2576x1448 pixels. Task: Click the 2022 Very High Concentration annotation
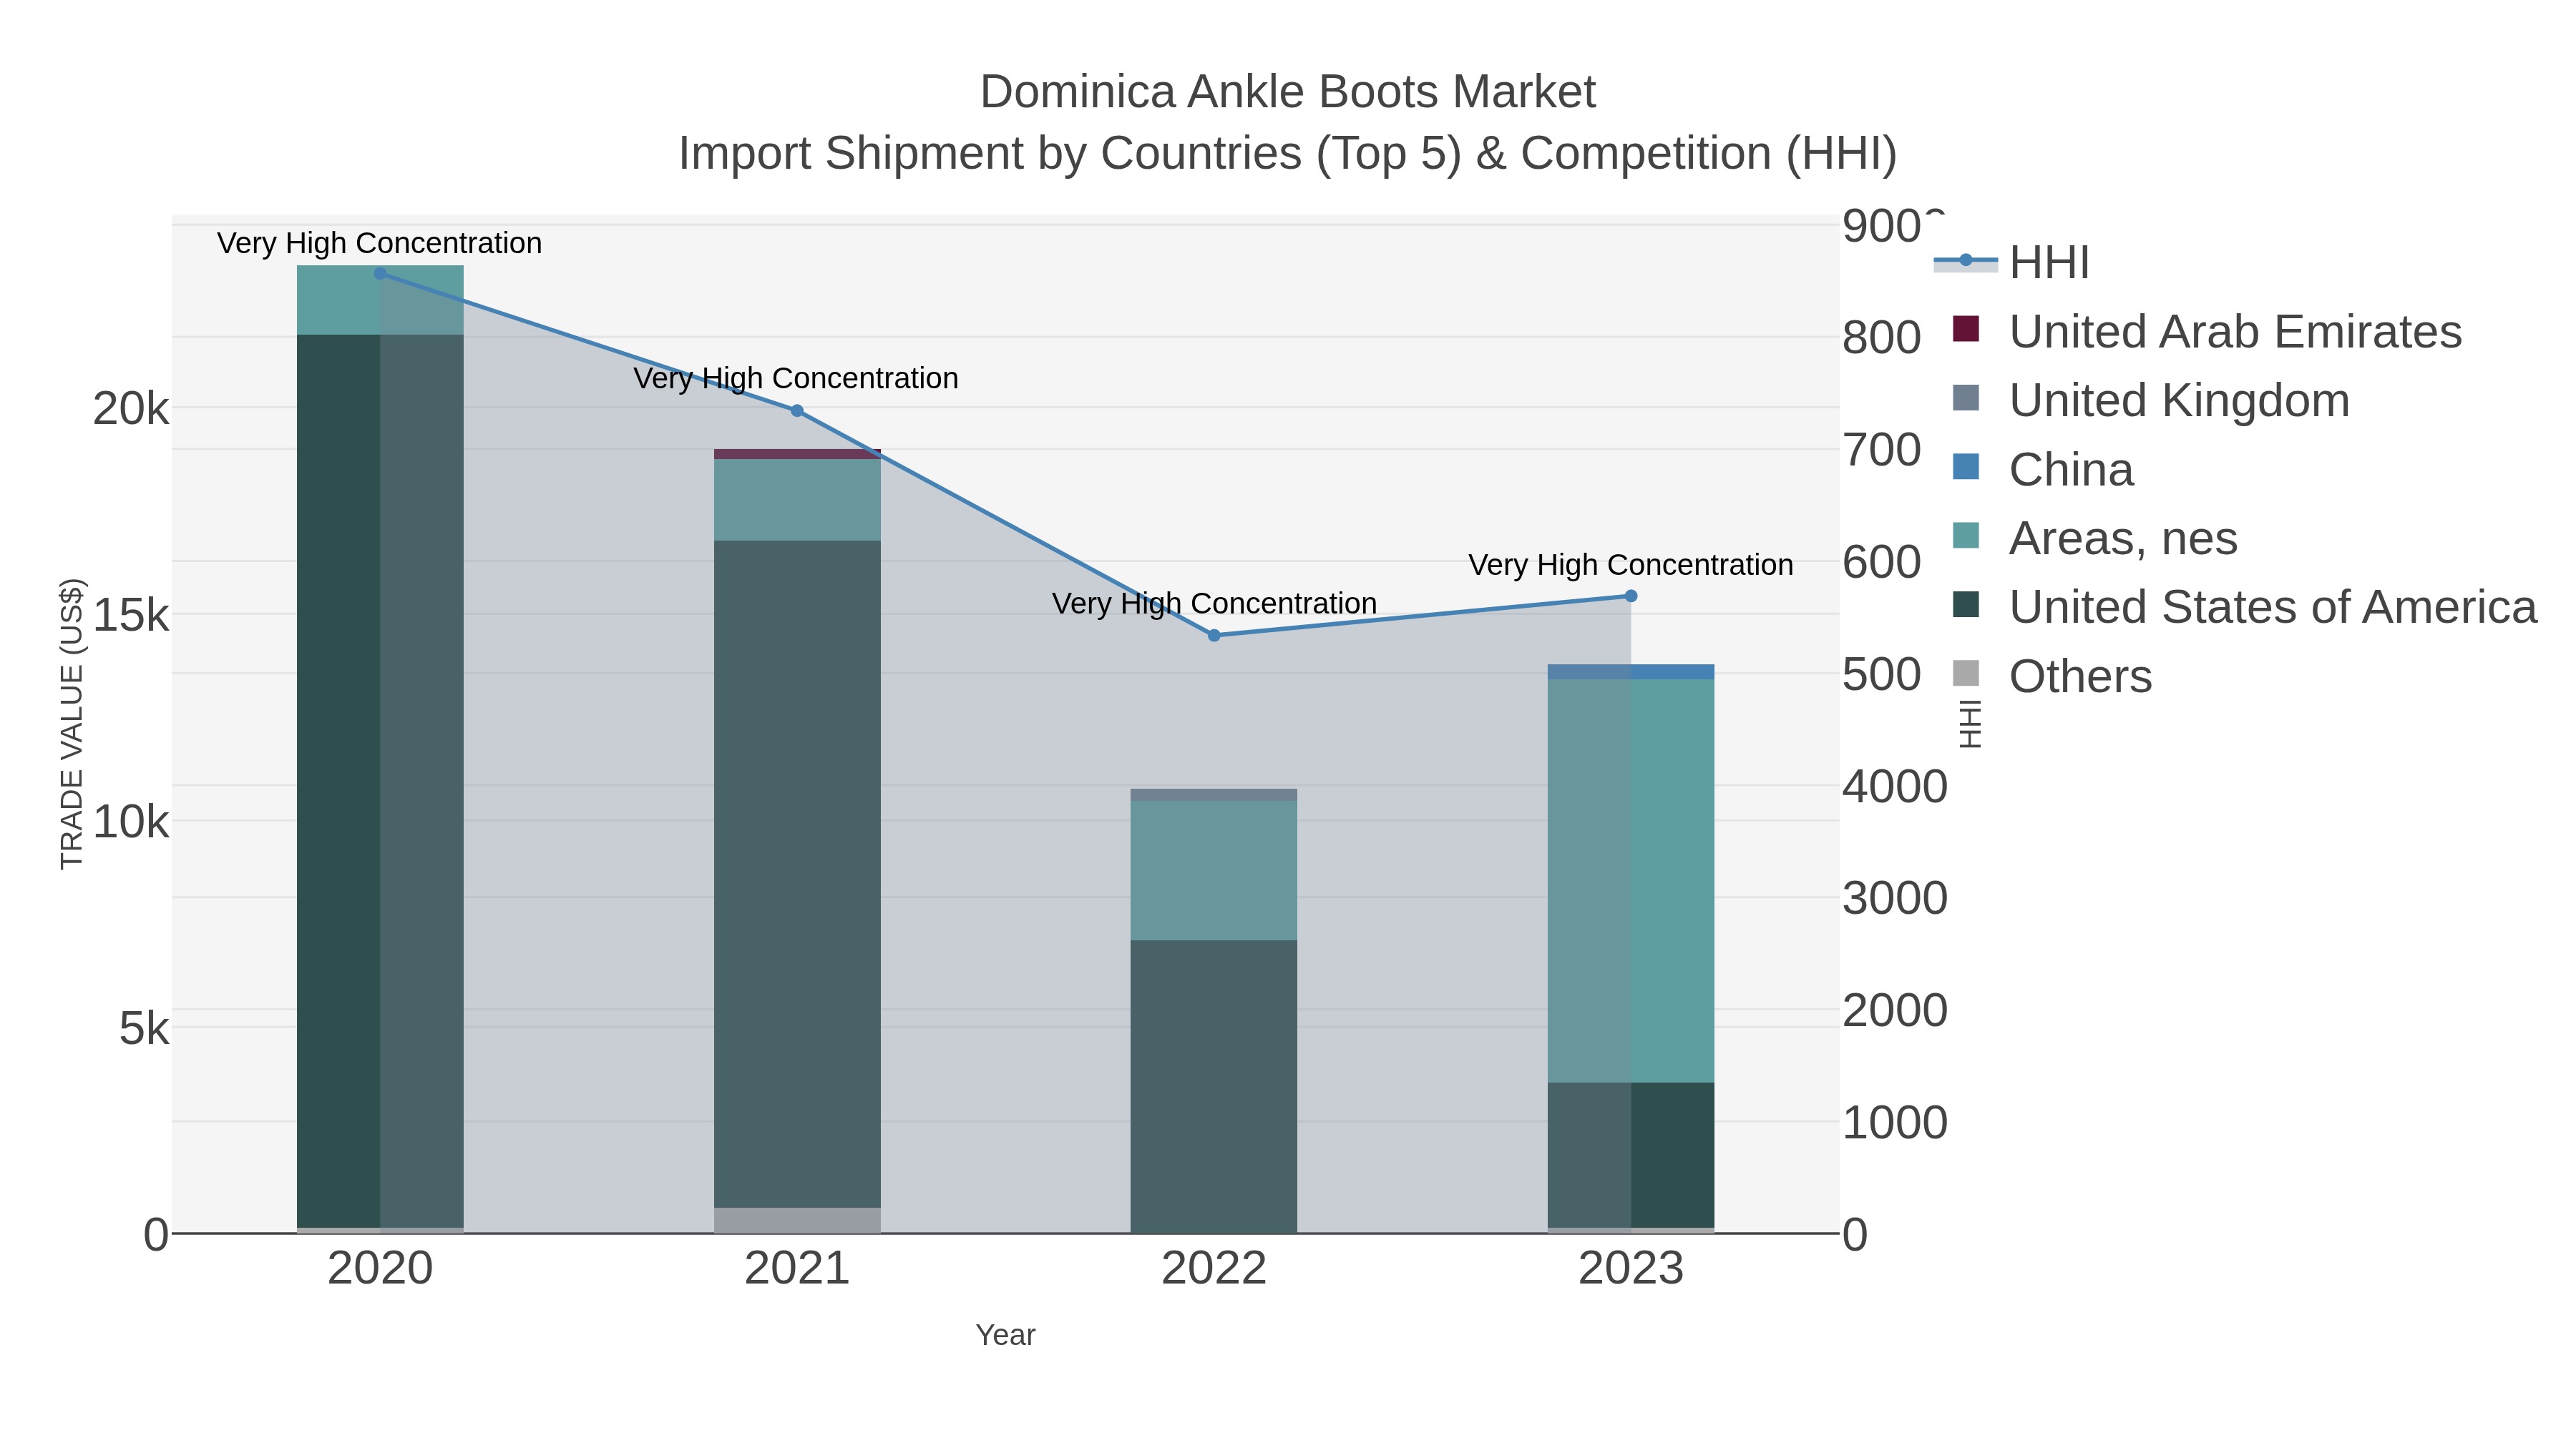click(x=1215, y=604)
